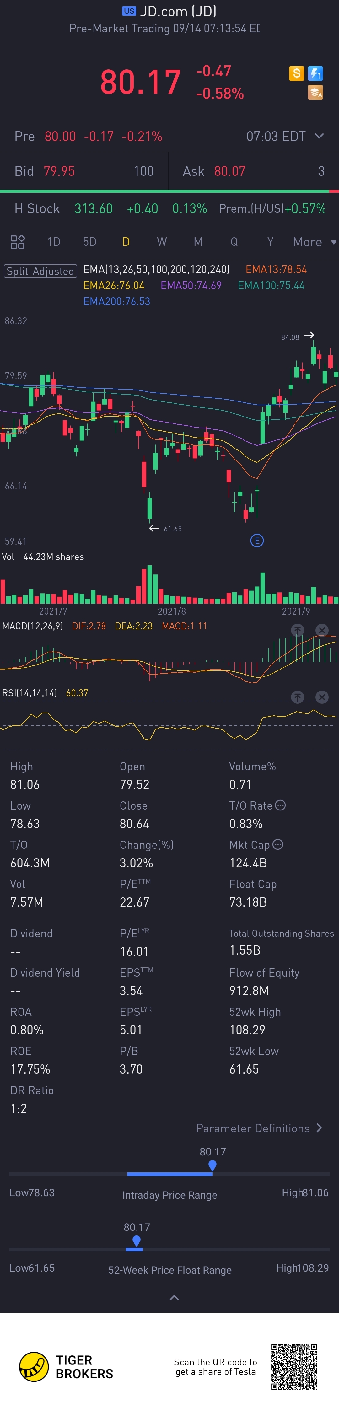The height and width of the screenshot is (1421, 339).
Task: Open MACD(12,26,9) parameter settings
Action: click(x=33, y=626)
